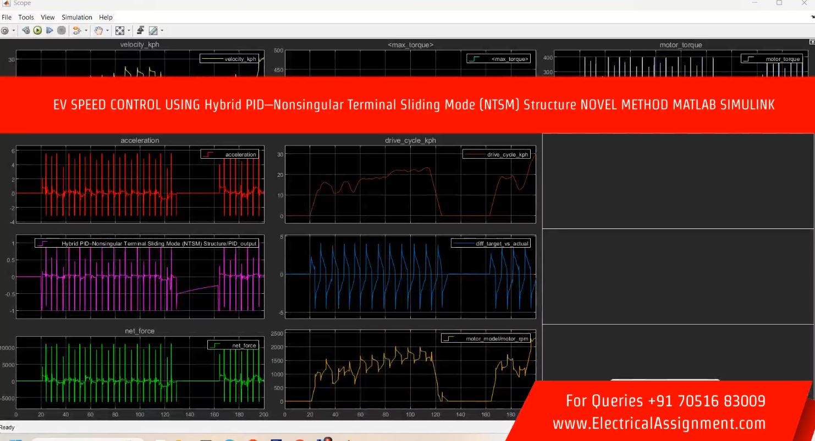Screen dimensions: 815x441
Task: Toggle the Cursor Measurements ruler icon
Action: tap(153, 31)
